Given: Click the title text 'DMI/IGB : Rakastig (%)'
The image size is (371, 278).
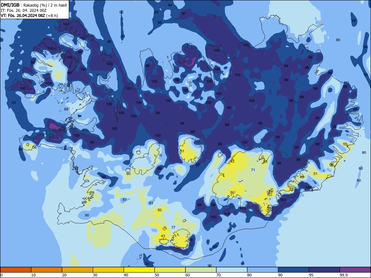Looking at the screenshot, I should (24, 5).
